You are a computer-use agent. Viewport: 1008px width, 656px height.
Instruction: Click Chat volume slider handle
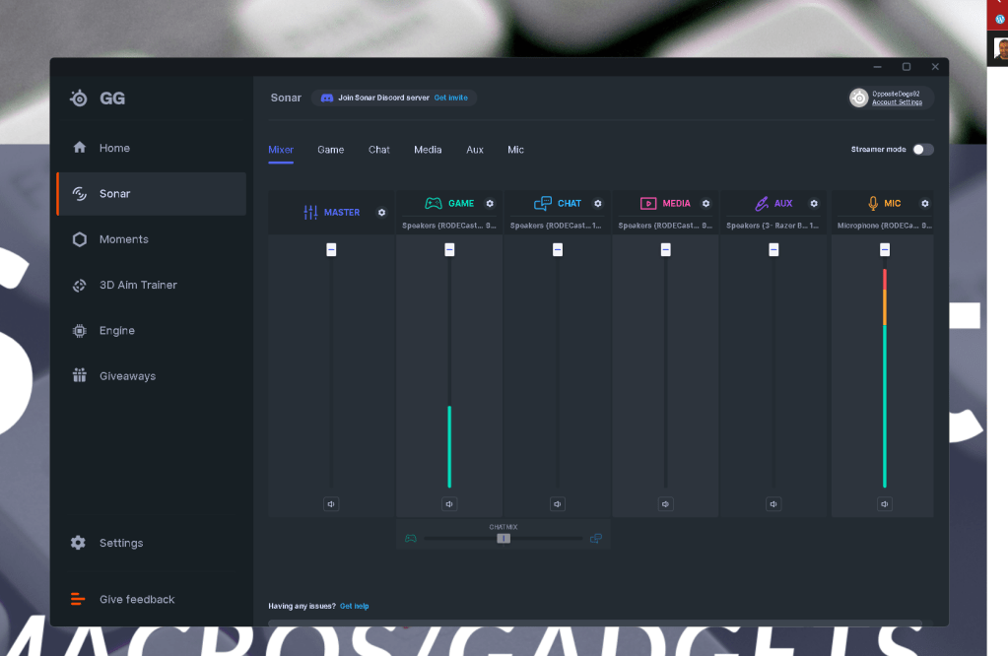[558, 249]
